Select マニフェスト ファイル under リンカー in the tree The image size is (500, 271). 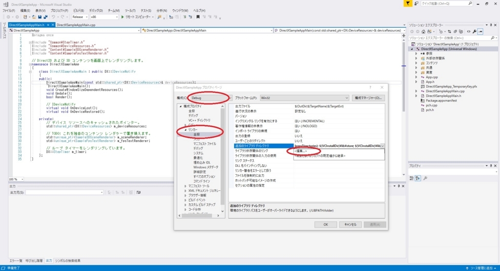(205, 144)
